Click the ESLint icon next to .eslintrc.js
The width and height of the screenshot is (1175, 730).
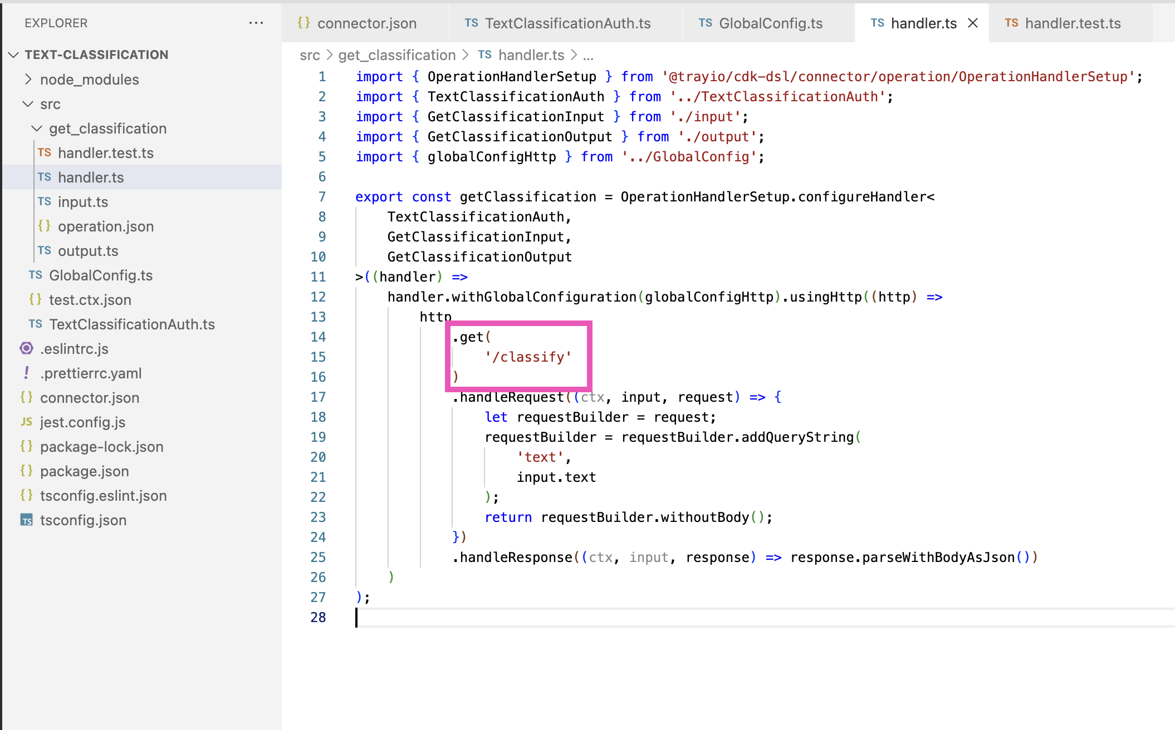click(x=26, y=348)
